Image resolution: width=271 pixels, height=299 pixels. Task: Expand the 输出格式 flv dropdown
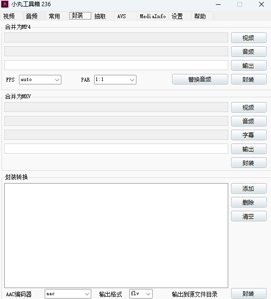pos(141,294)
